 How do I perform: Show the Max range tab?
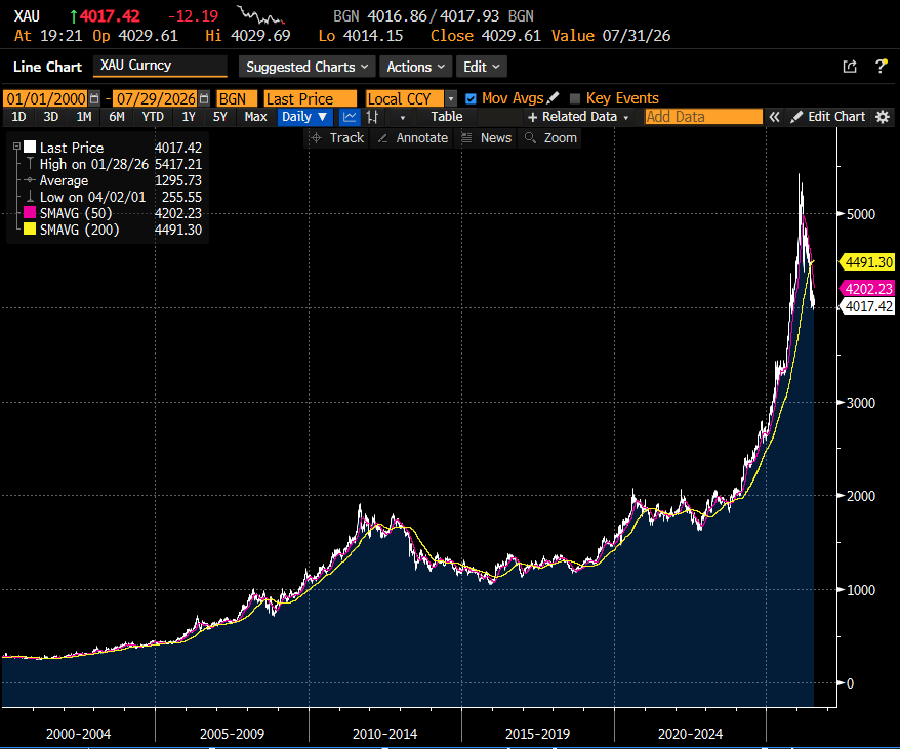[256, 117]
